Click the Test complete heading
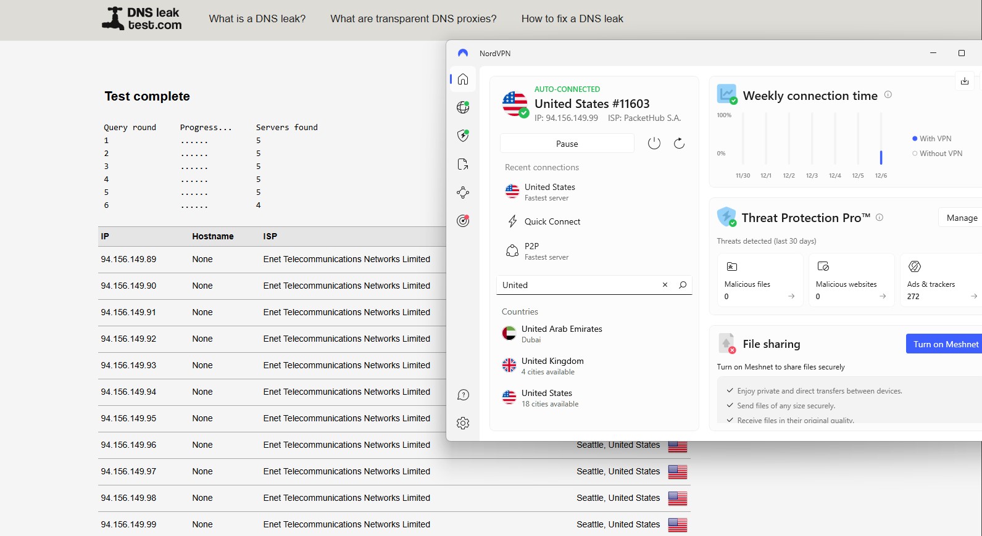 pos(148,96)
